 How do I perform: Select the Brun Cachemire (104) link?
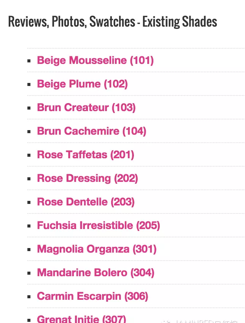pyautogui.click(x=92, y=131)
